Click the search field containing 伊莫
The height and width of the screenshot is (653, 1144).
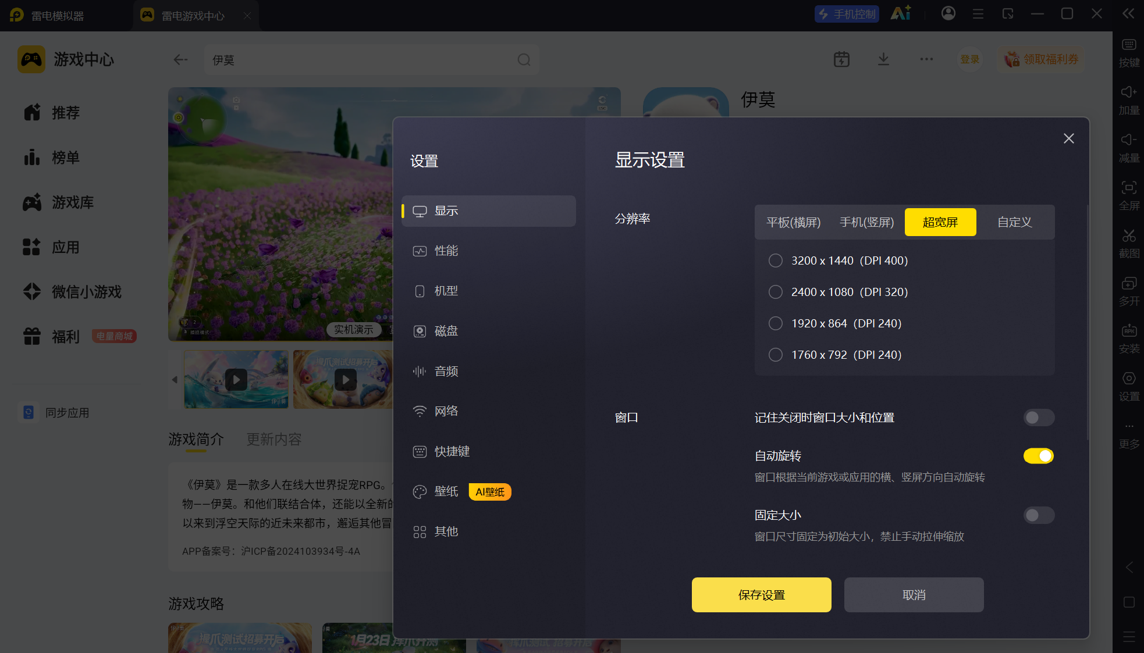(x=371, y=60)
